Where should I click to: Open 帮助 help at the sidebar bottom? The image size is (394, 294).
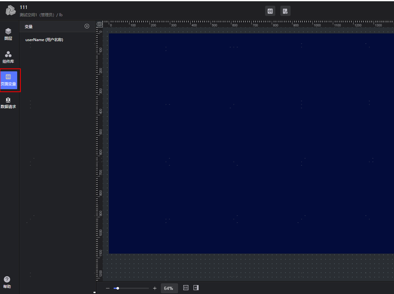(7, 282)
